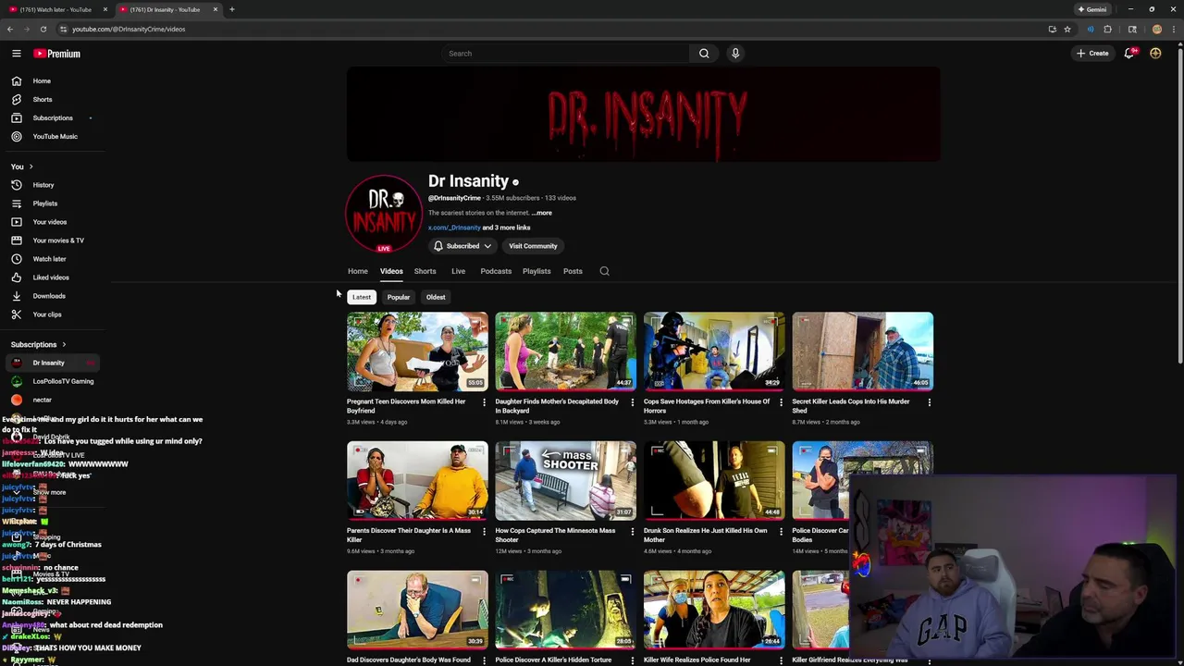The image size is (1184, 666).
Task: Select the Oldest sort chip
Action: pos(436,297)
